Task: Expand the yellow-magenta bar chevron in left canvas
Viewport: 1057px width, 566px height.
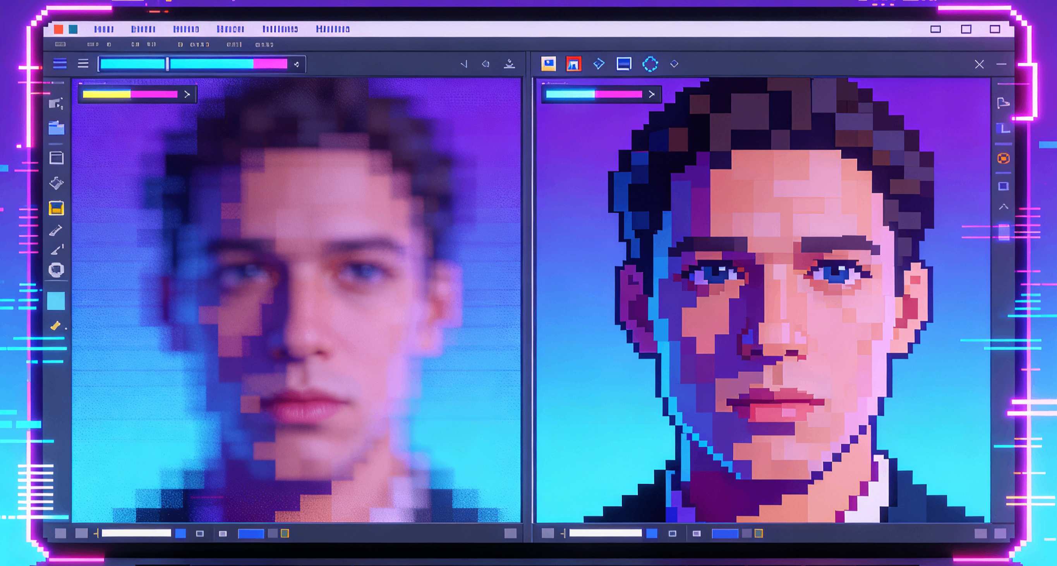Action: 187,94
